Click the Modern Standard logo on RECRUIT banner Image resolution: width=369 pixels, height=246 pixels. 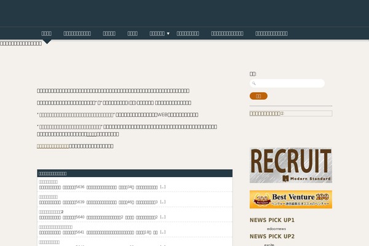pyautogui.click(x=307, y=179)
